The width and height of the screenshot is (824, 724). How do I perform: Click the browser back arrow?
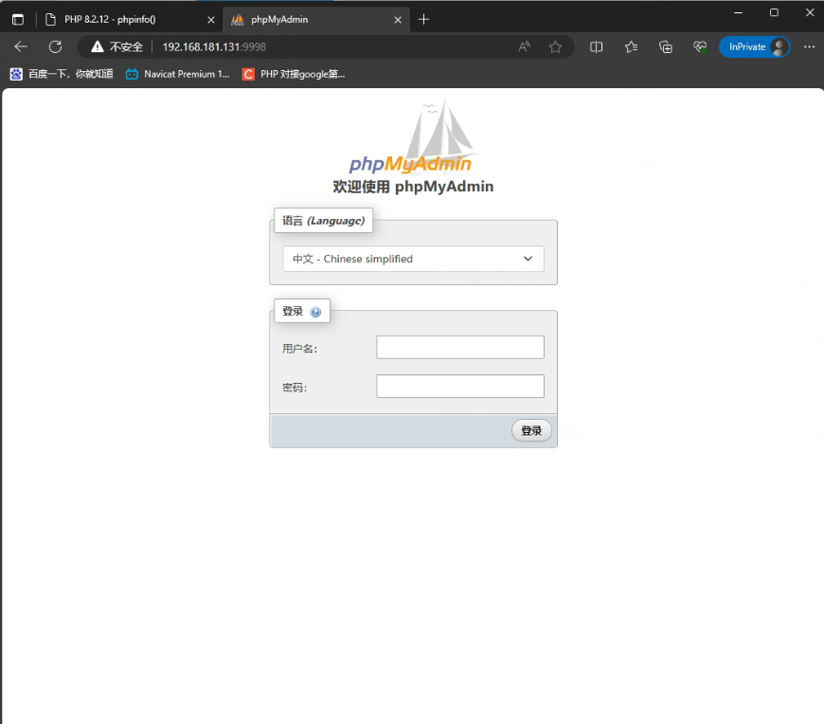coord(21,46)
